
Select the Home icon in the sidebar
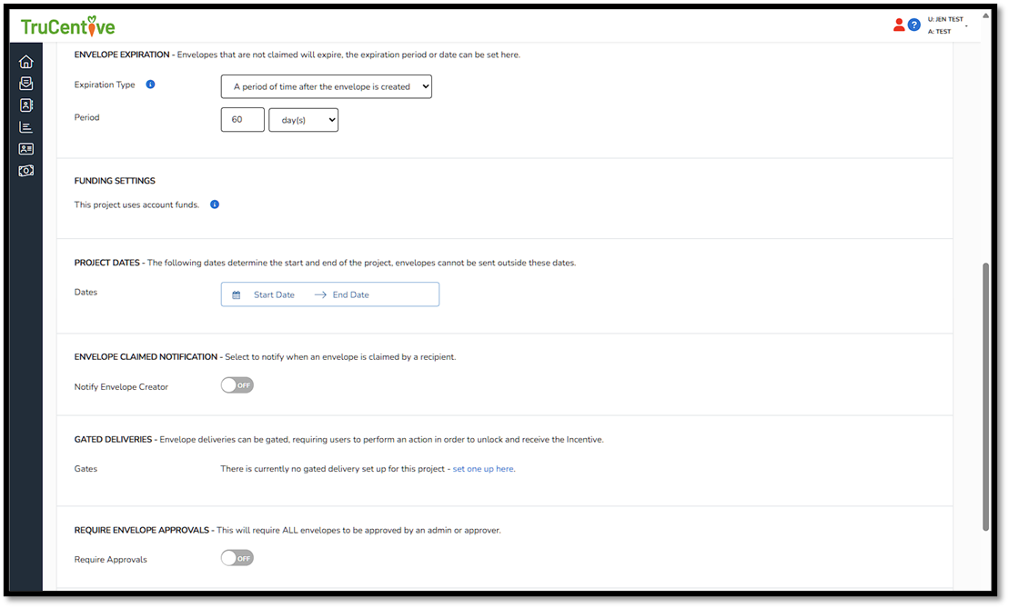pos(25,61)
